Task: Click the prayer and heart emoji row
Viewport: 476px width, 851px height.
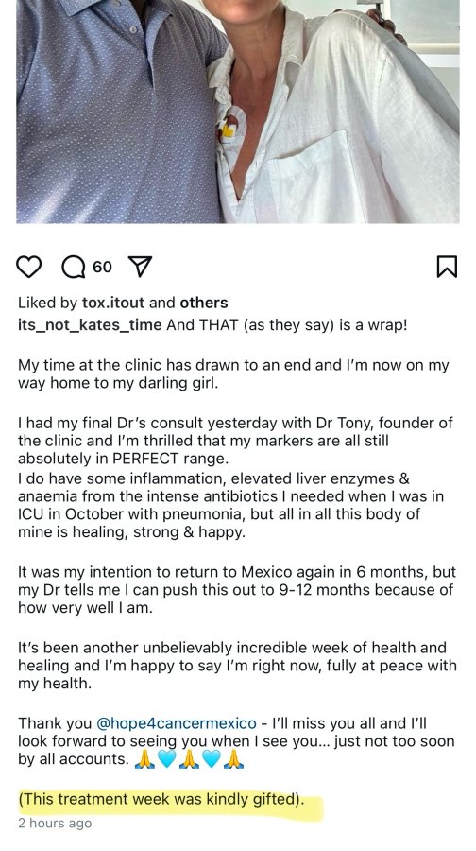Action: click(x=189, y=759)
